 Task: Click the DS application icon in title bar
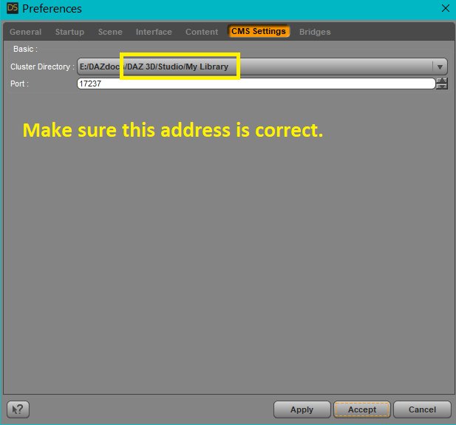(13, 8)
